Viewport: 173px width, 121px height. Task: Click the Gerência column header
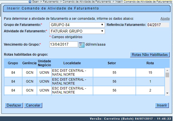[x=29, y=63]
